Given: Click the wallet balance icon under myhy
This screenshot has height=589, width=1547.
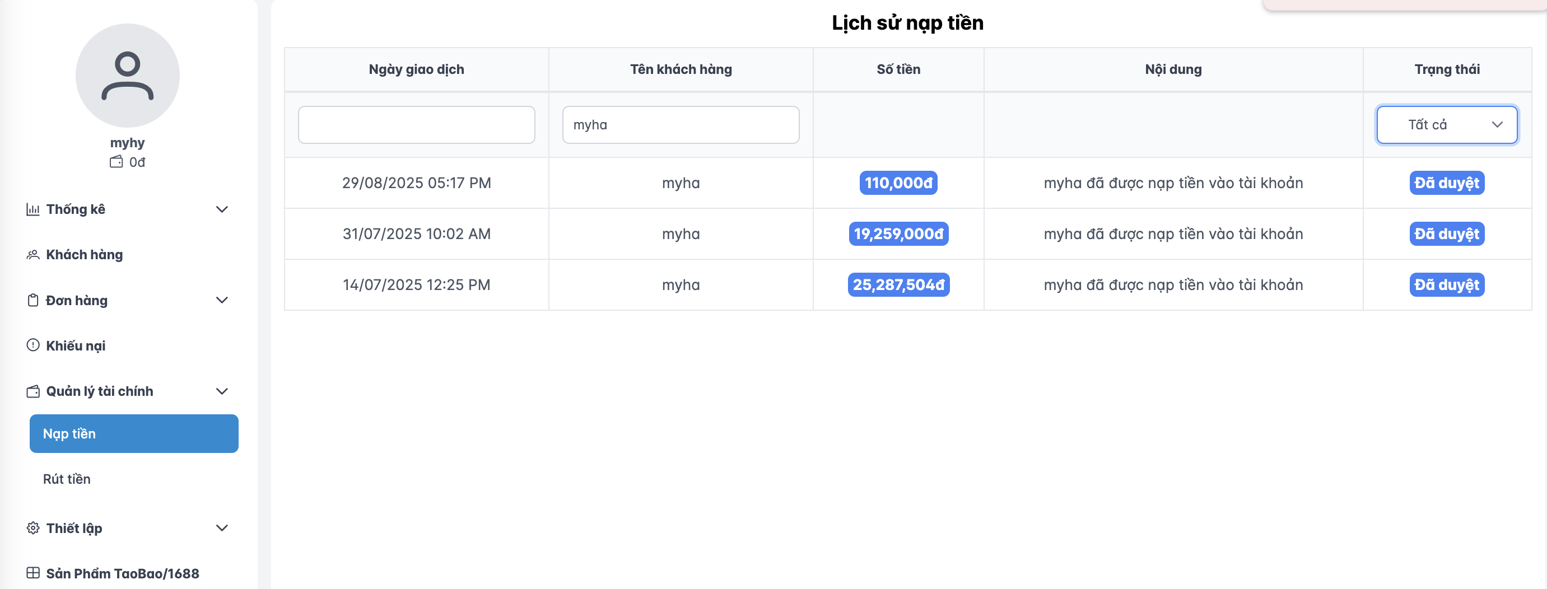Looking at the screenshot, I should (x=116, y=162).
